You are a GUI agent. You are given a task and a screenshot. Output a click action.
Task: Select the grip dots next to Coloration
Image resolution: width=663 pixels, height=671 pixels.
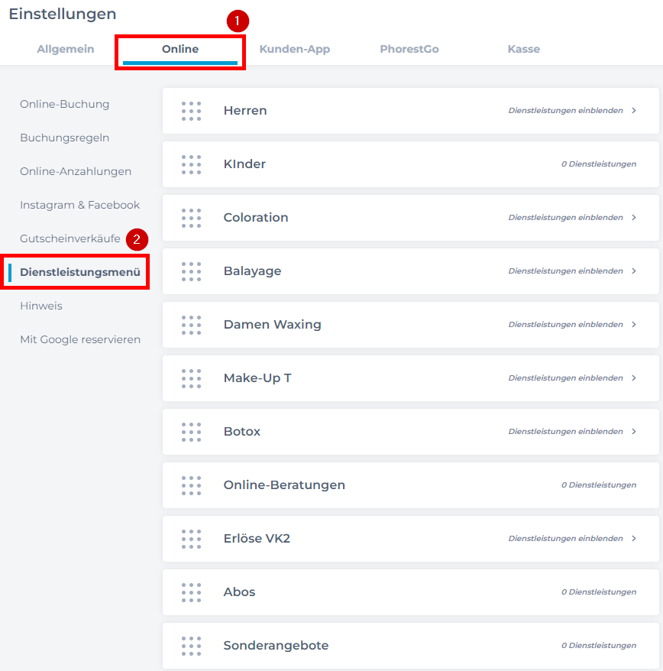point(191,219)
